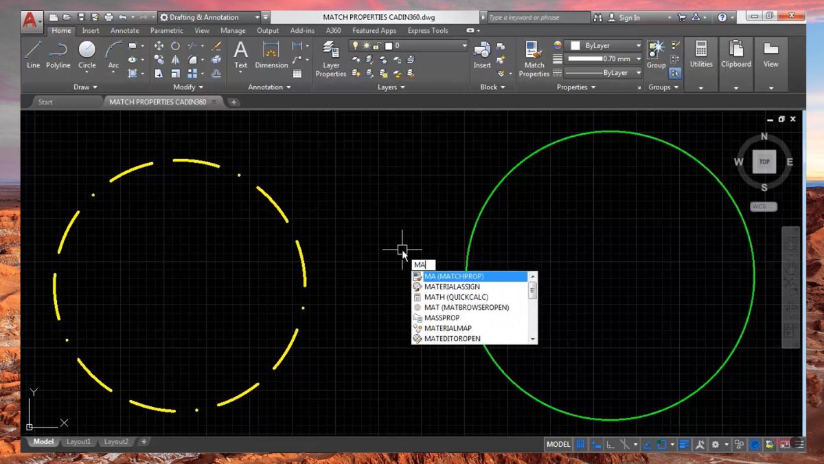The image size is (824, 464).
Task: Click Sign In link
Action: (629, 18)
